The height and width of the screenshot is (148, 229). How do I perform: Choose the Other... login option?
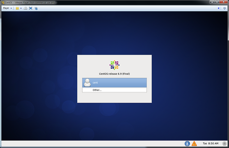point(114,90)
